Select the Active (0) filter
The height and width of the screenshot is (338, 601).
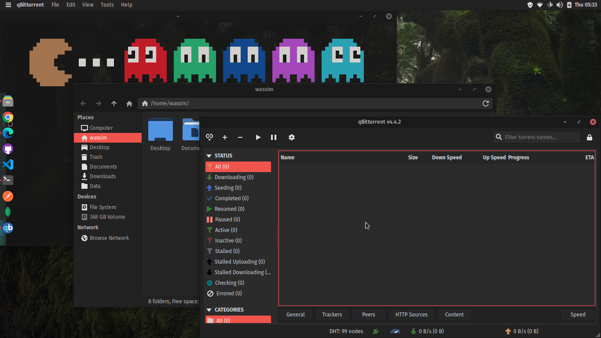coord(238,230)
